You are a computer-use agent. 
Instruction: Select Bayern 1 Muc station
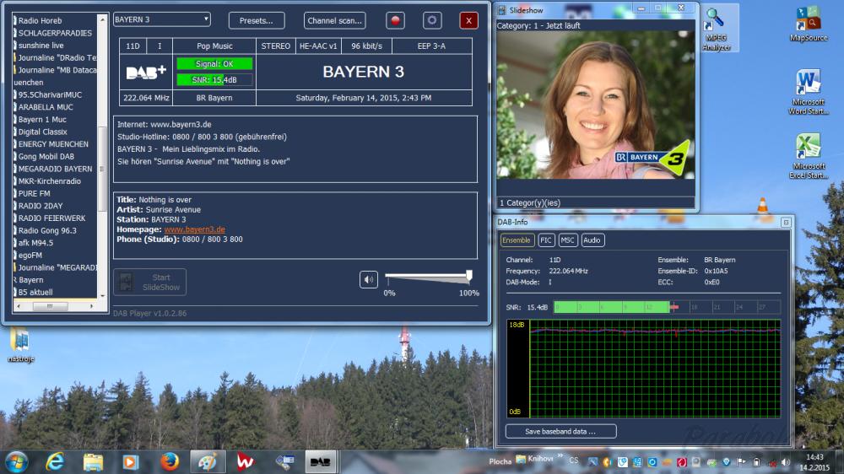(x=42, y=120)
